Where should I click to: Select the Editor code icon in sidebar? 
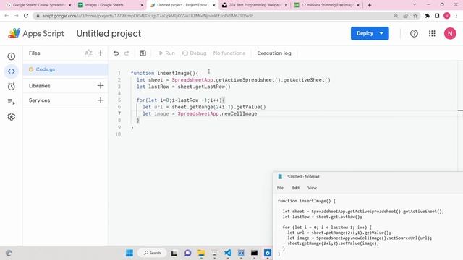point(12,71)
